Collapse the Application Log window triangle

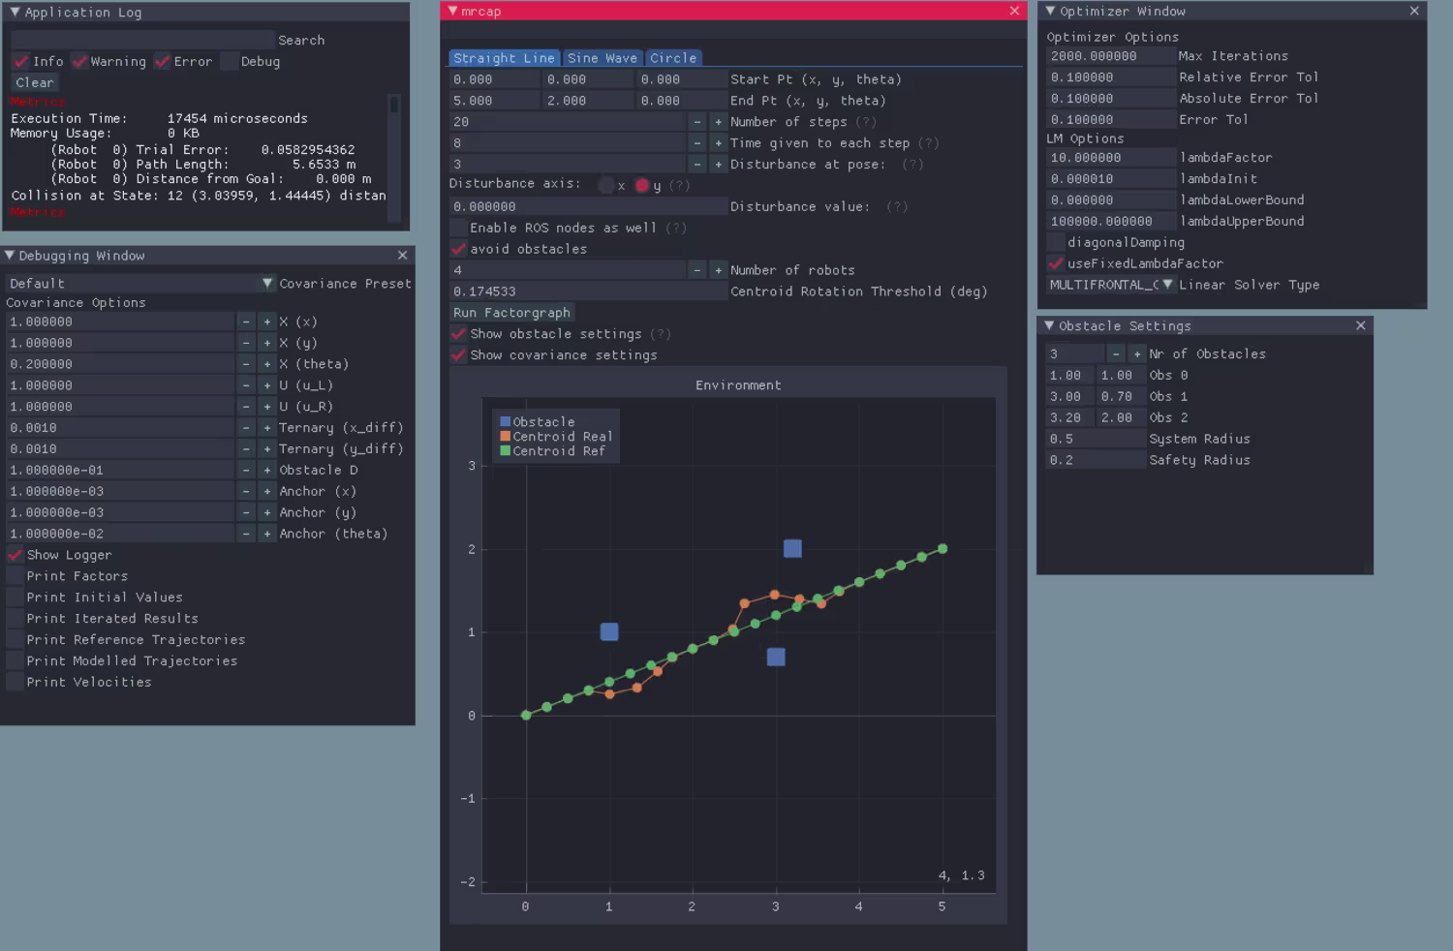(x=15, y=13)
